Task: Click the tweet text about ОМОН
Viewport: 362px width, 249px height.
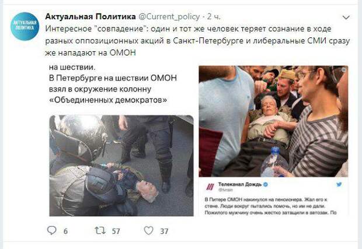Action: (x=197, y=41)
